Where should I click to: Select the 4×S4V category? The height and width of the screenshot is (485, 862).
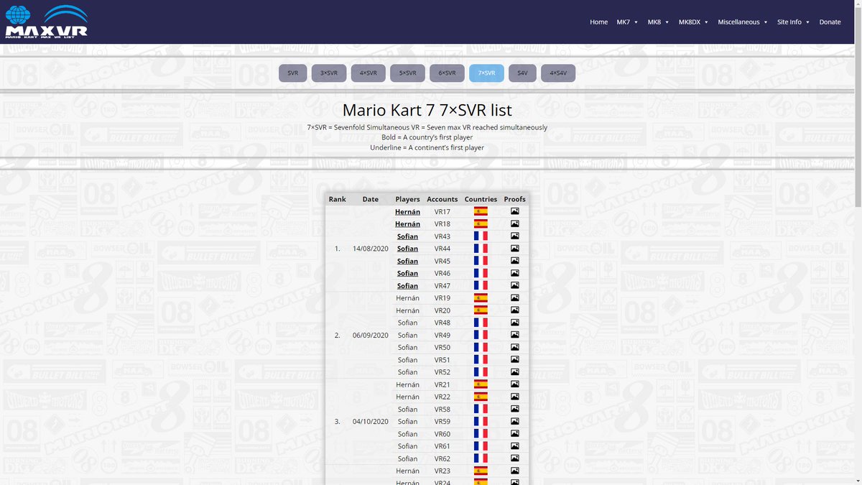pos(558,73)
